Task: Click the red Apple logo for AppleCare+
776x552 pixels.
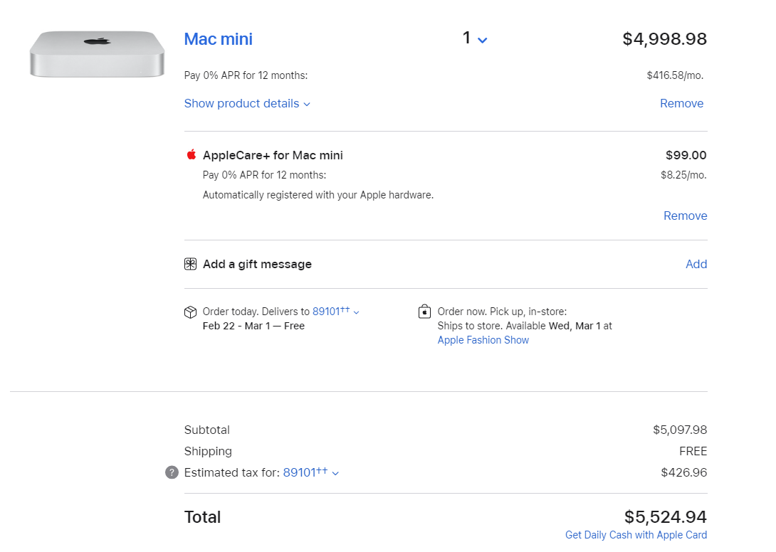Action: coord(191,155)
